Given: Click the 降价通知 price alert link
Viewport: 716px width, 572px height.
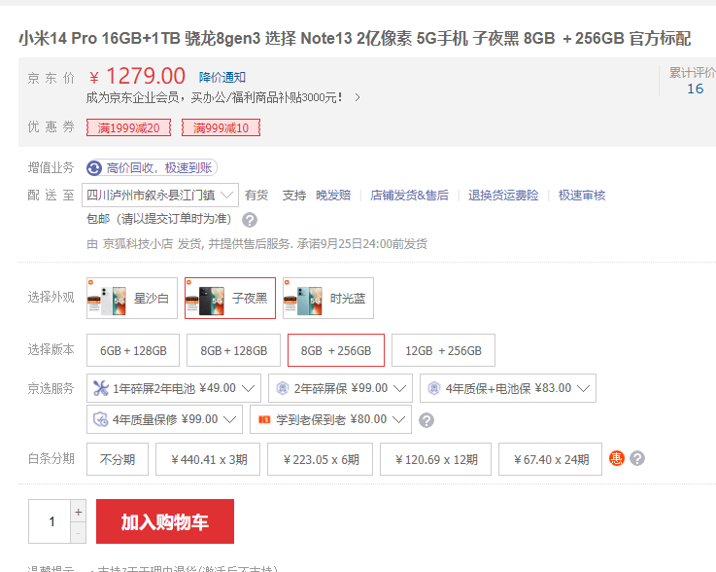Looking at the screenshot, I should point(222,77).
